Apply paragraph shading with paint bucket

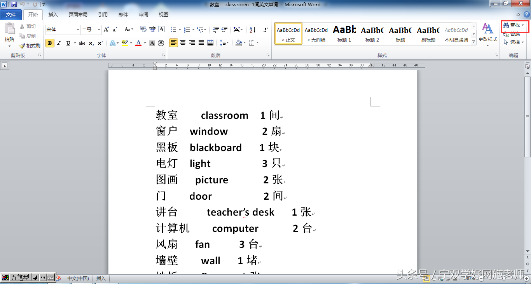click(239, 43)
